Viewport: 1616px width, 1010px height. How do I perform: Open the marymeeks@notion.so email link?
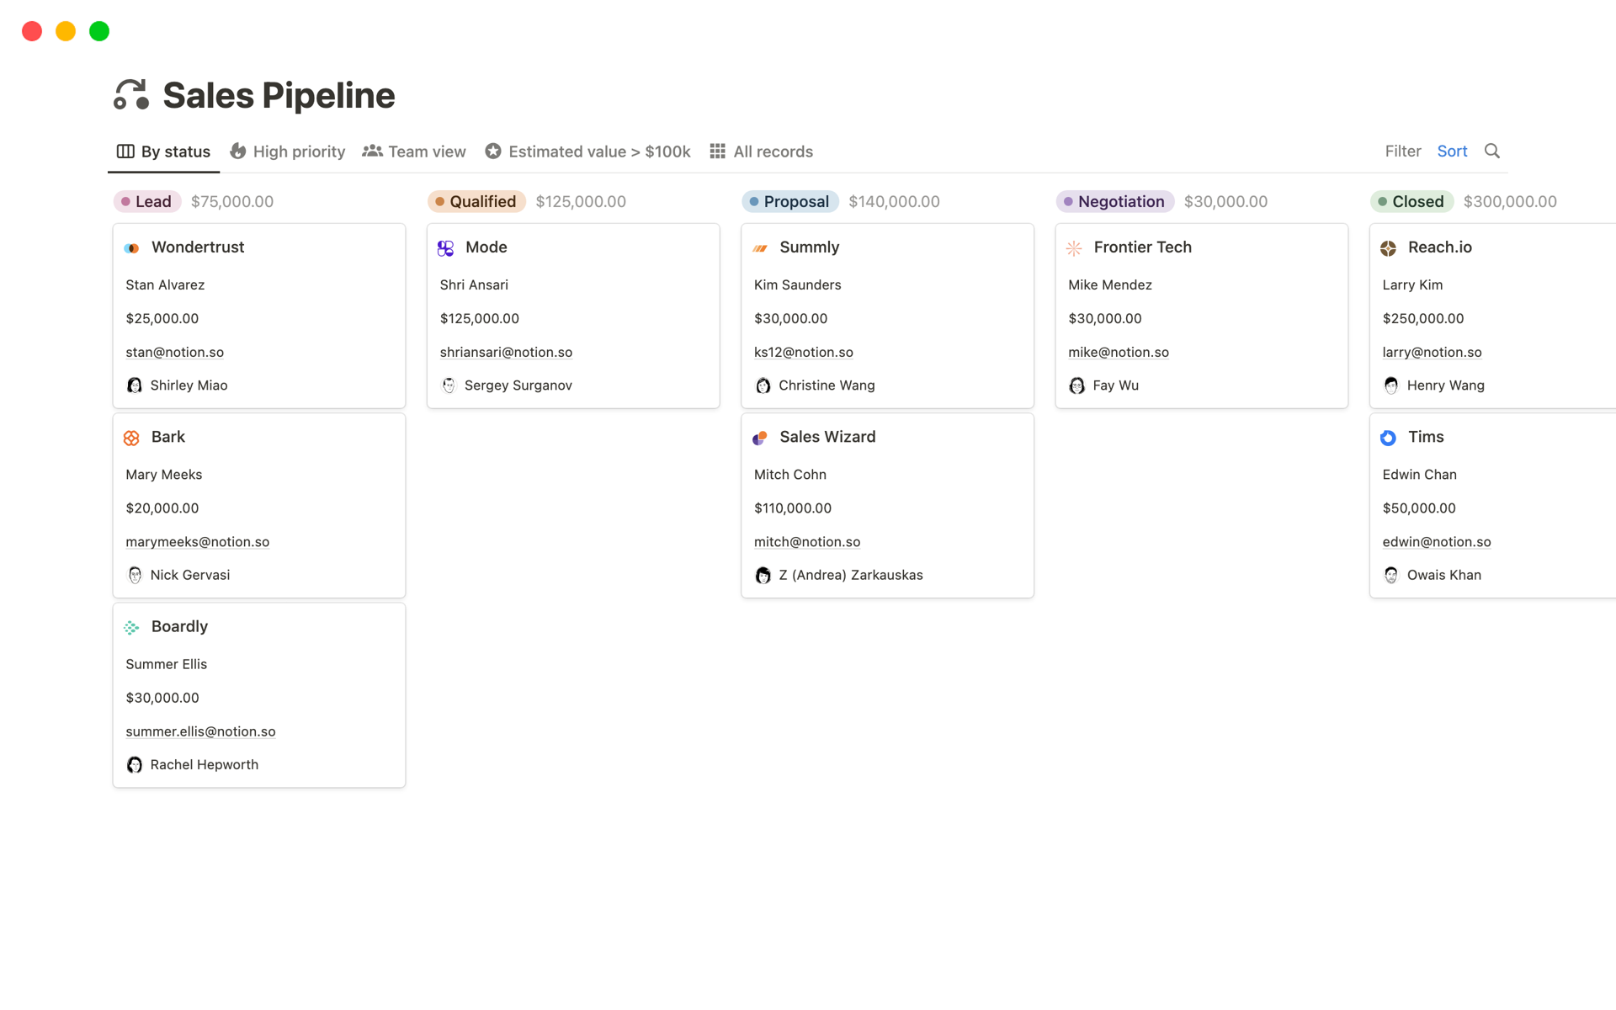click(197, 541)
